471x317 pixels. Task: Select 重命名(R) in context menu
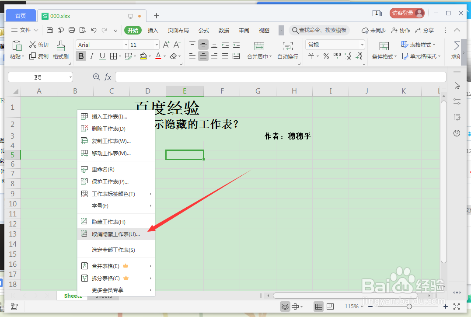(116, 169)
